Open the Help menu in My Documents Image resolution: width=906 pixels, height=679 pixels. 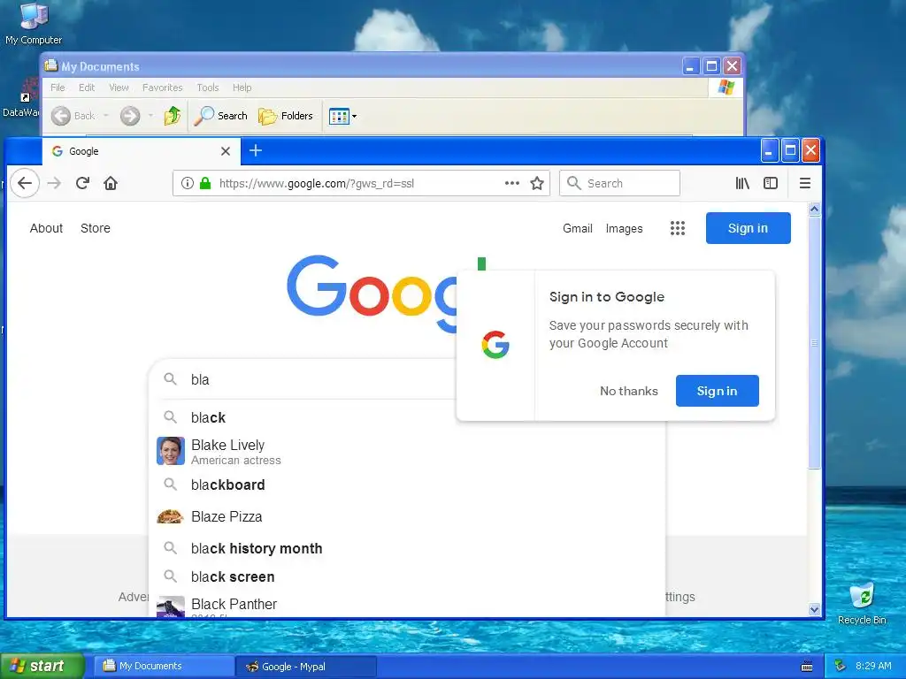click(x=242, y=88)
